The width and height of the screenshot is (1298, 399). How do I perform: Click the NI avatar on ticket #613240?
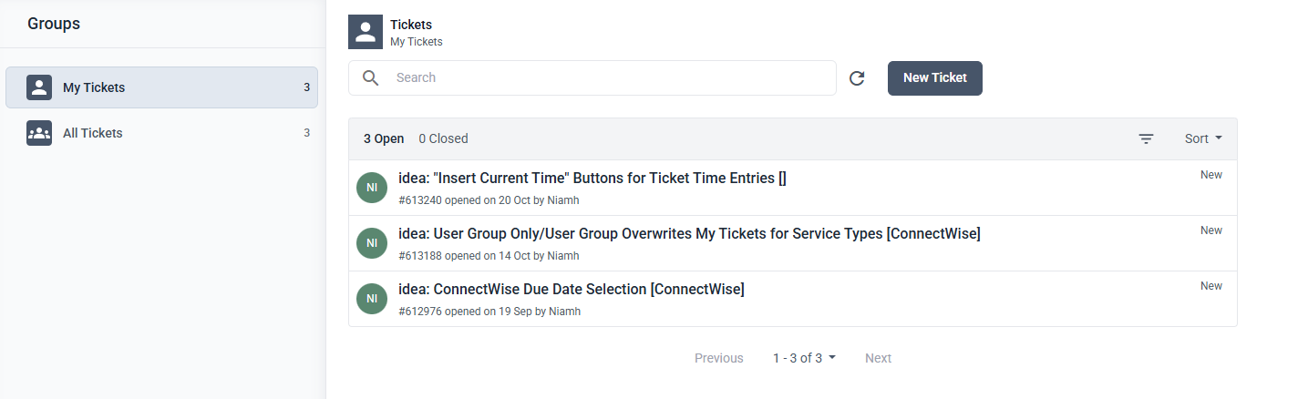[x=372, y=188]
